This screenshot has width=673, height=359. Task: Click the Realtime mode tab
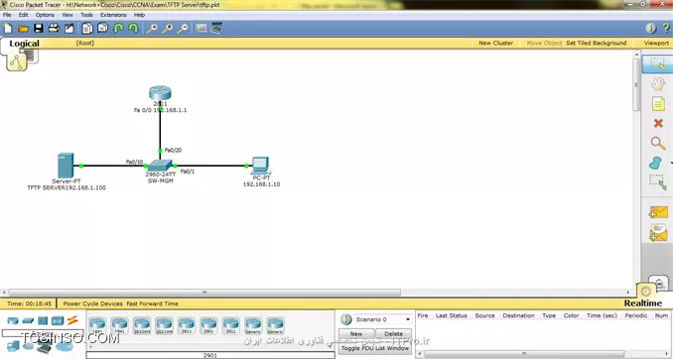pyautogui.click(x=642, y=303)
